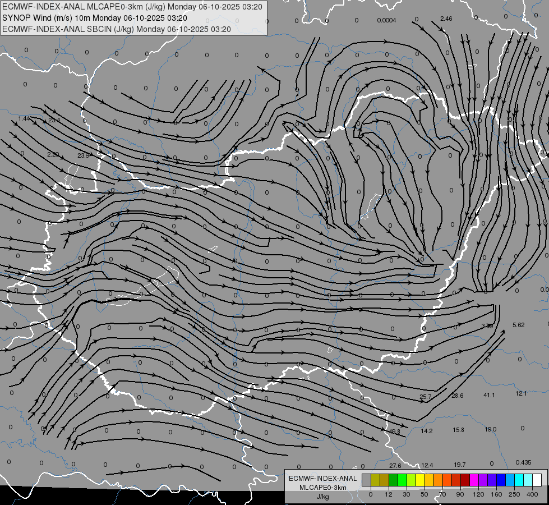The height and width of the screenshot is (505, 549).
Task: Click the map value '14.2'
Action: pyautogui.click(x=426, y=431)
